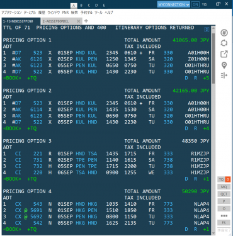Open the ターミナル menu
This screenshot has height=236, width=233.
pyautogui.click(x=30, y=13)
